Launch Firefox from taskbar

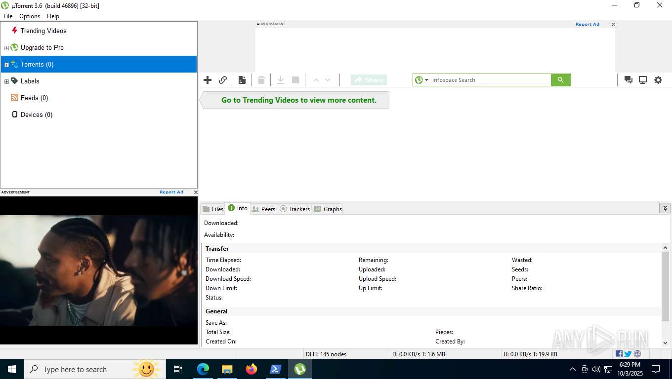coord(252,369)
